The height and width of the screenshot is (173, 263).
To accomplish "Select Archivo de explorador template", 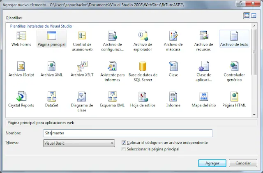I will [143, 41].
